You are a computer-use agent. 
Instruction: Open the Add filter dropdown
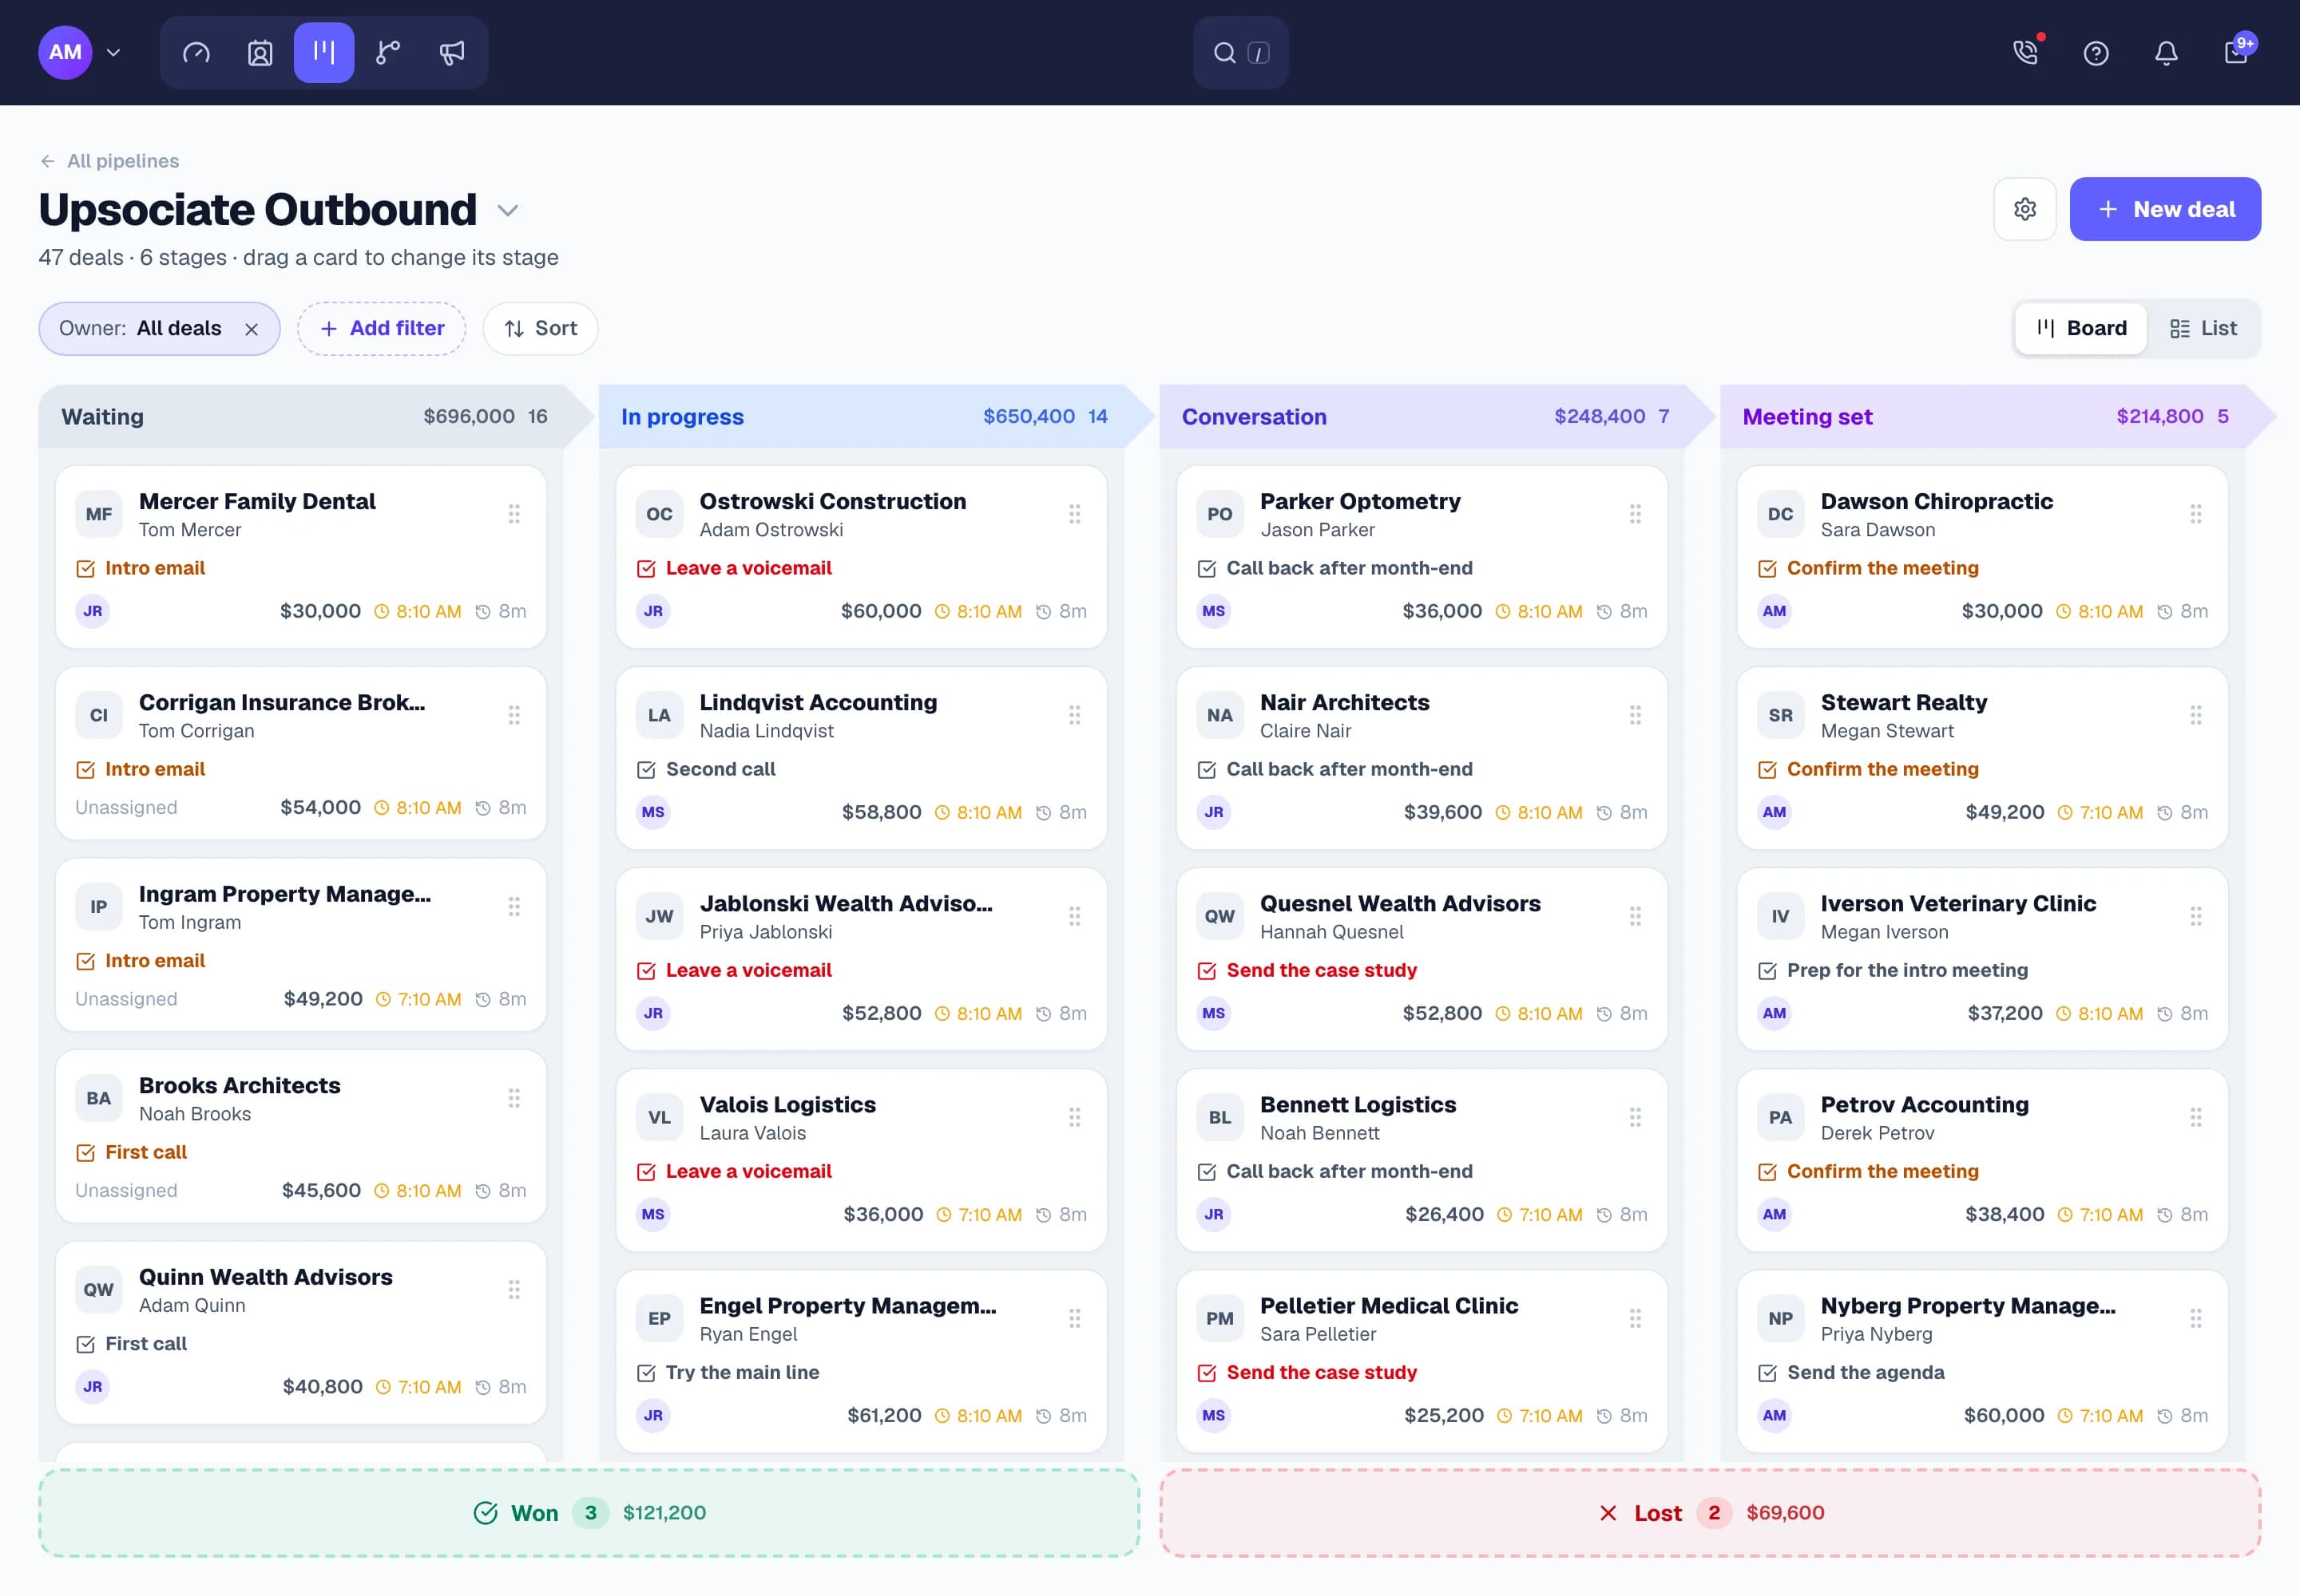click(381, 328)
